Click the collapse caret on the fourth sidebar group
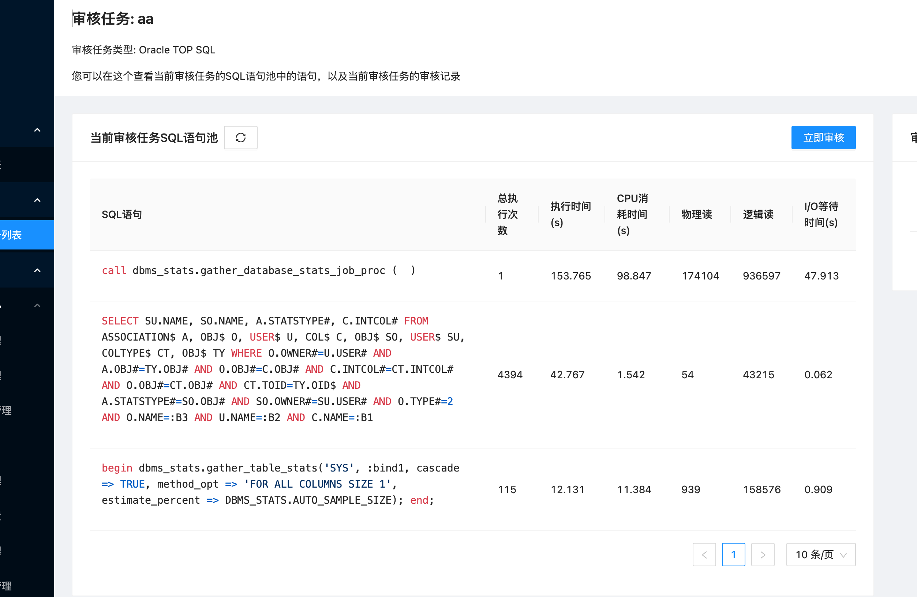The height and width of the screenshot is (597, 917). click(37, 305)
